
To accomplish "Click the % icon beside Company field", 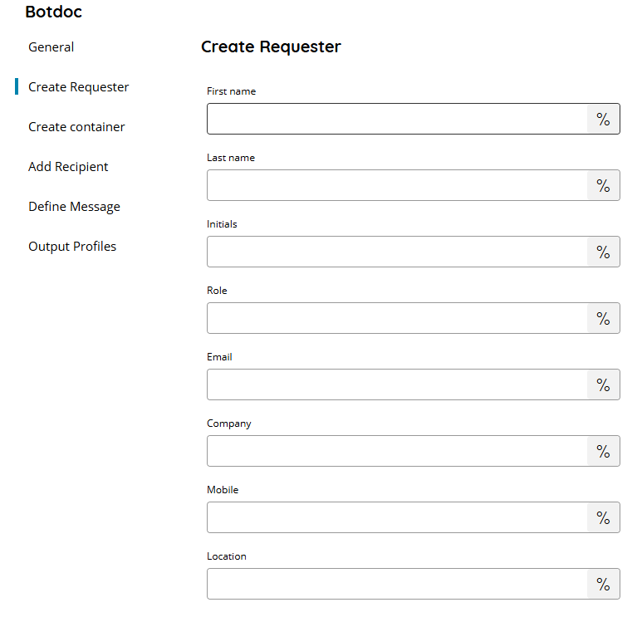I will (x=603, y=451).
